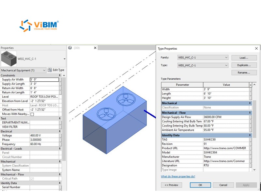Click the Phase value 3.000000
Image resolution: width=261 pixels, height=196 pixels.
[44, 140]
